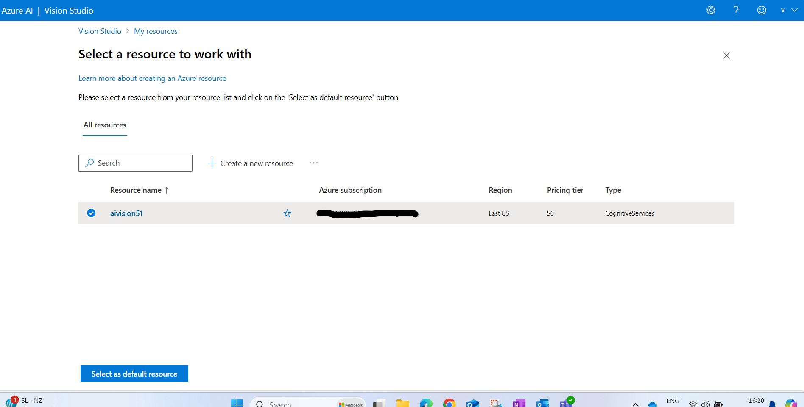Open the Wi-Fi network tray icon
This screenshot has height=407, width=804.
tap(692, 404)
